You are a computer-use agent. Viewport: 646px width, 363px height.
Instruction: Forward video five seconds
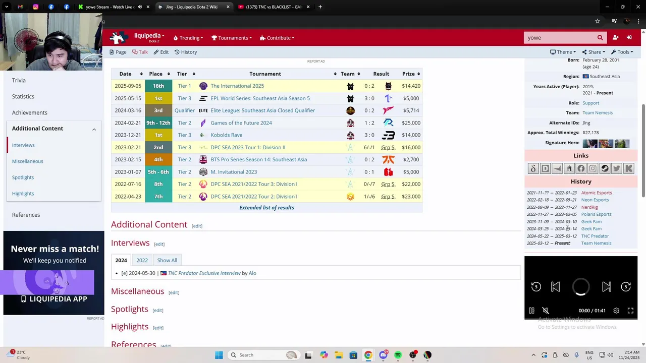[x=626, y=287]
